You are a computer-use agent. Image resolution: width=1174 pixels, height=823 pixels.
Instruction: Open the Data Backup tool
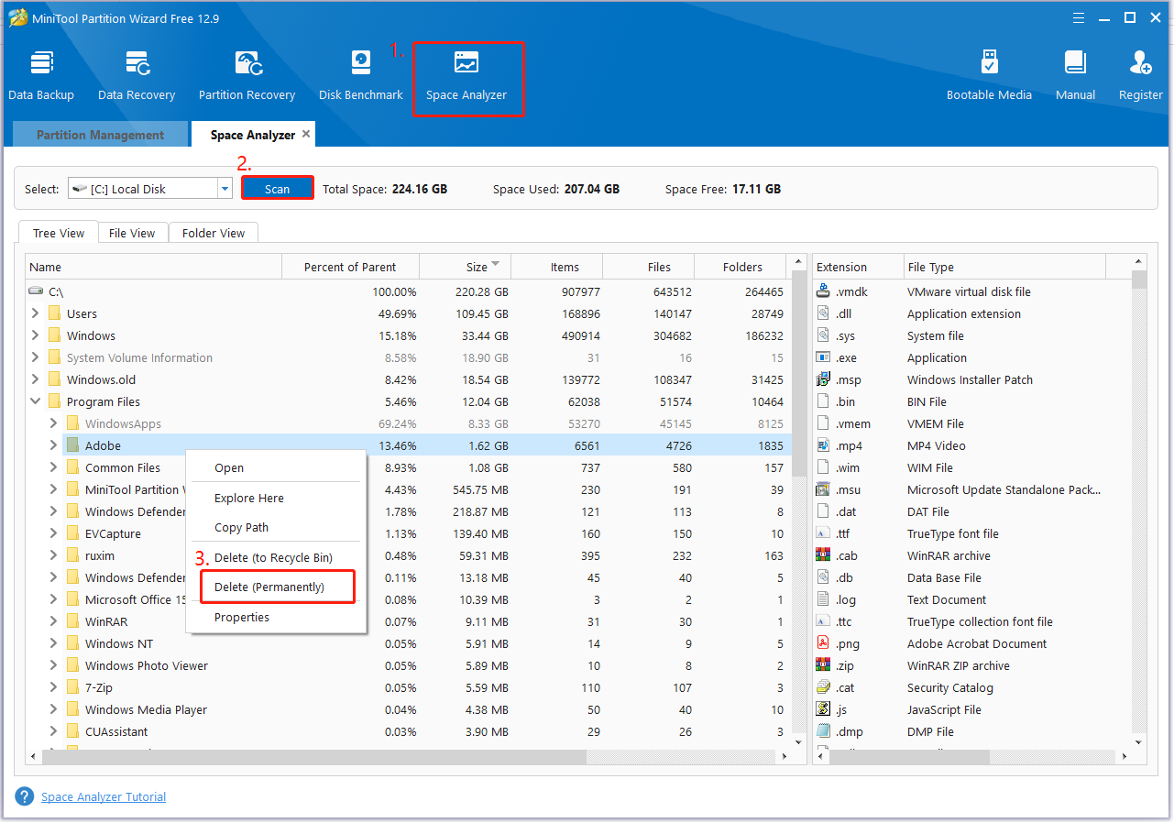point(41,75)
